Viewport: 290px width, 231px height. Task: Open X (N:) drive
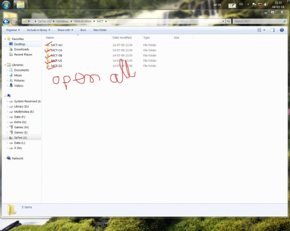pyautogui.click(x=18, y=148)
